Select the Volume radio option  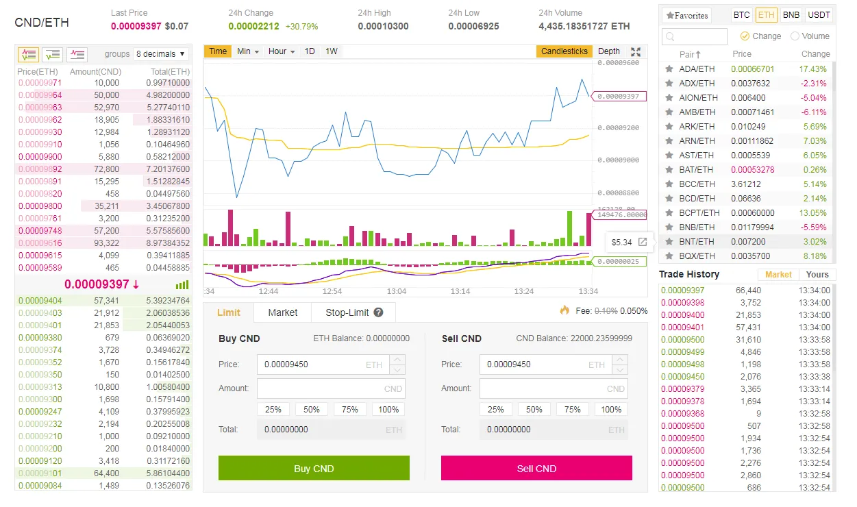pyautogui.click(x=795, y=36)
